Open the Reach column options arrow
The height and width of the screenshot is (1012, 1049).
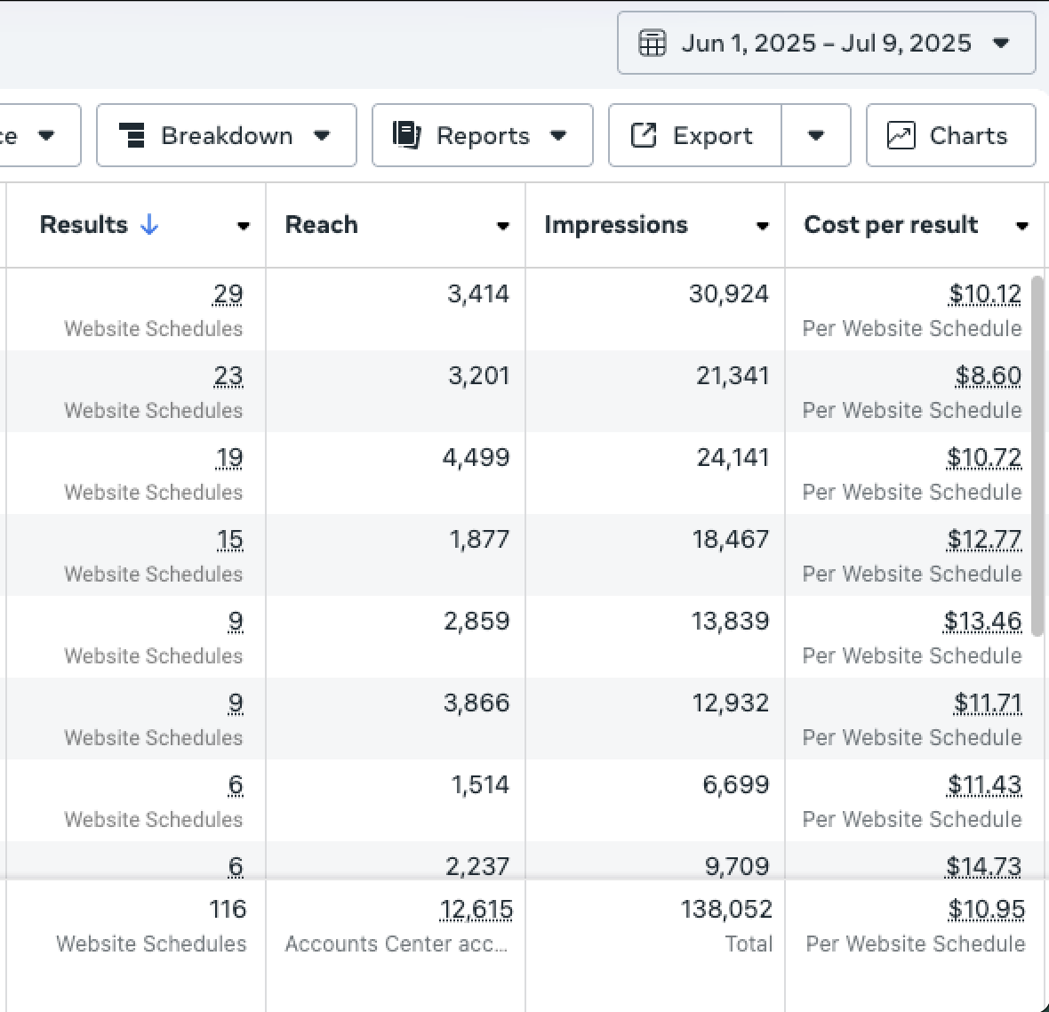coord(502,226)
